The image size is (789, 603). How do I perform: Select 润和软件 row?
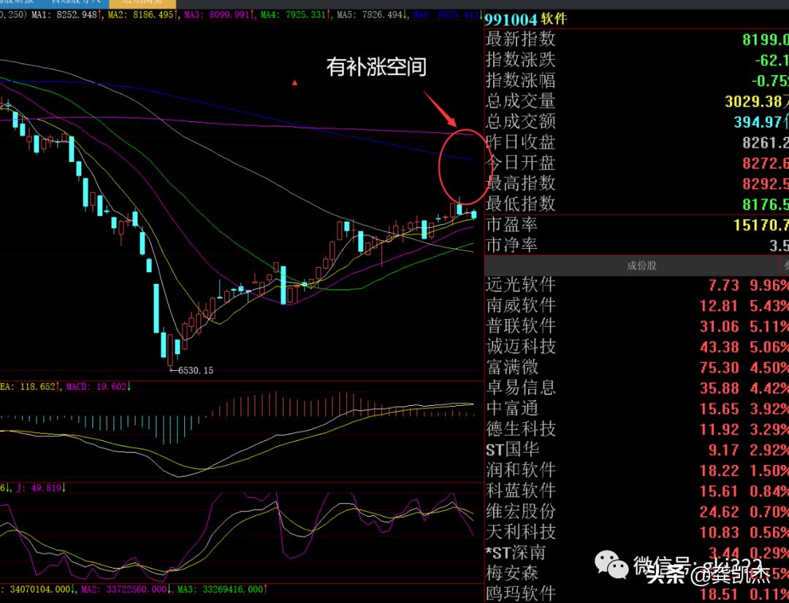tap(637, 470)
